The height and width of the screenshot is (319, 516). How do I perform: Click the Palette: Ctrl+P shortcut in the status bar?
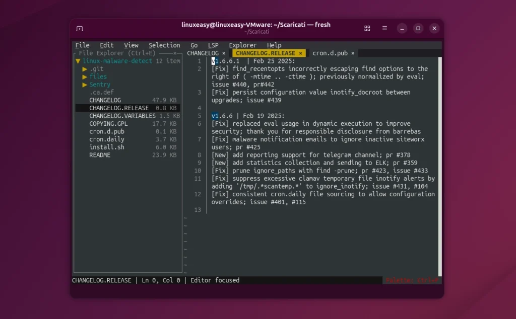tap(413, 280)
